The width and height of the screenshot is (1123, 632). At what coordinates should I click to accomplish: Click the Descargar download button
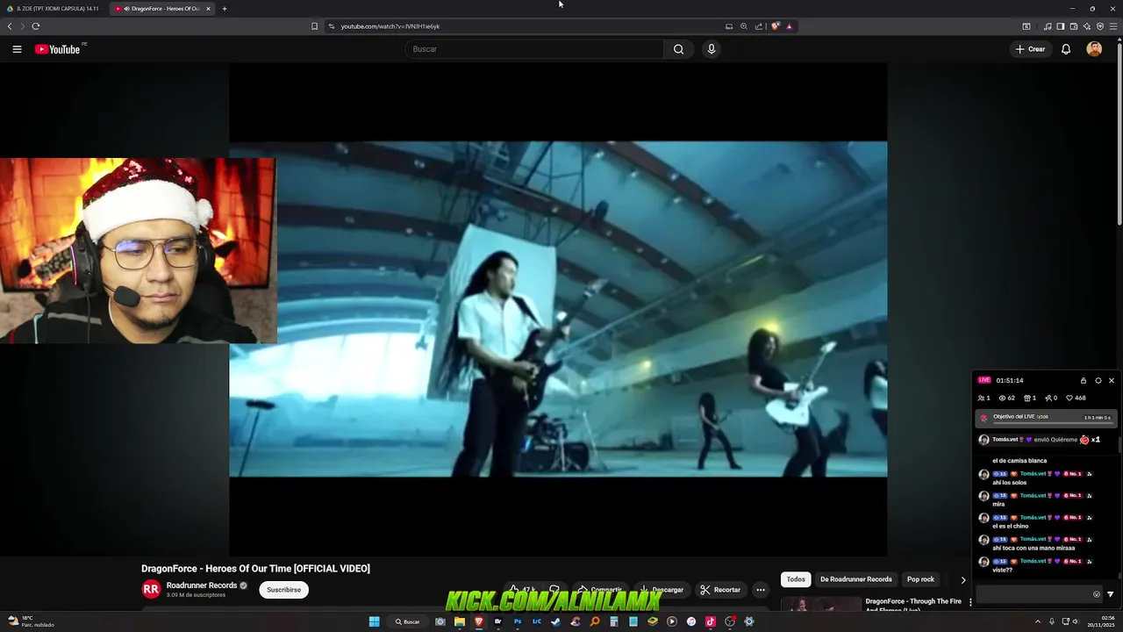[x=661, y=590]
